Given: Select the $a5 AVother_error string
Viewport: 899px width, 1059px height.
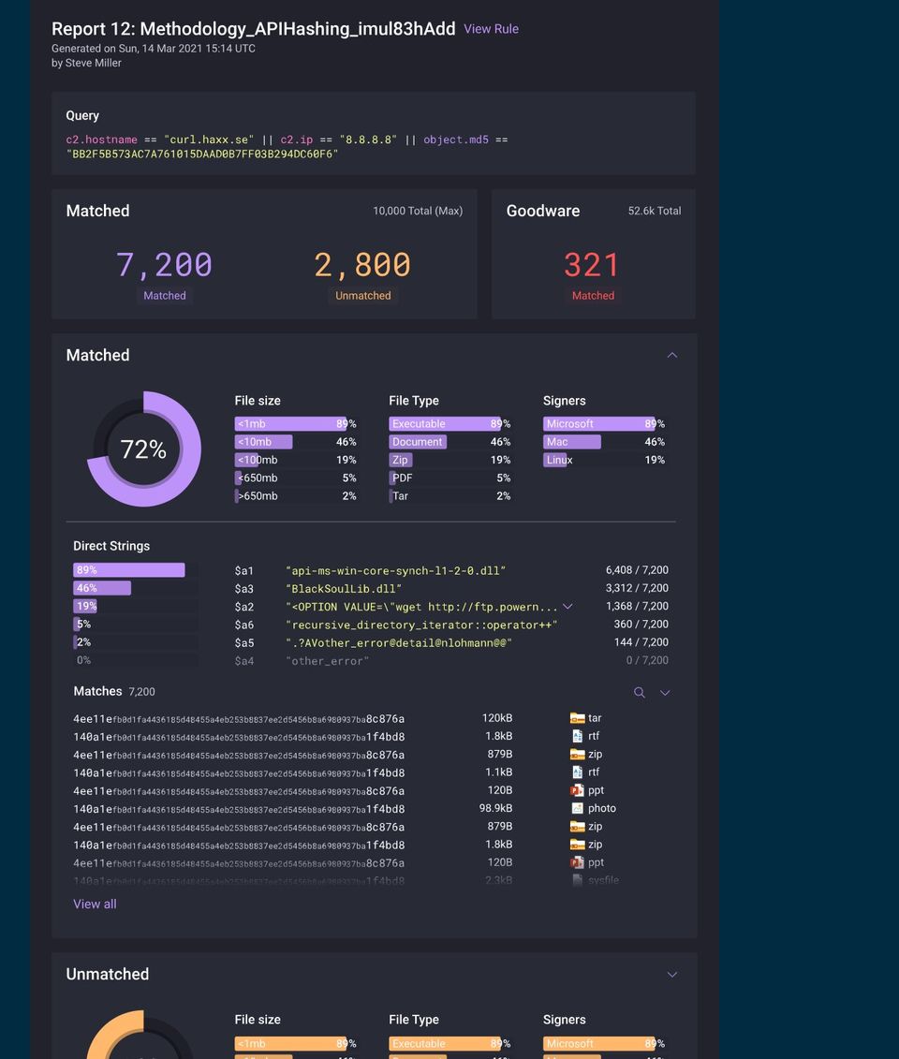Looking at the screenshot, I should pyautogui.click(x=399, y=643).
